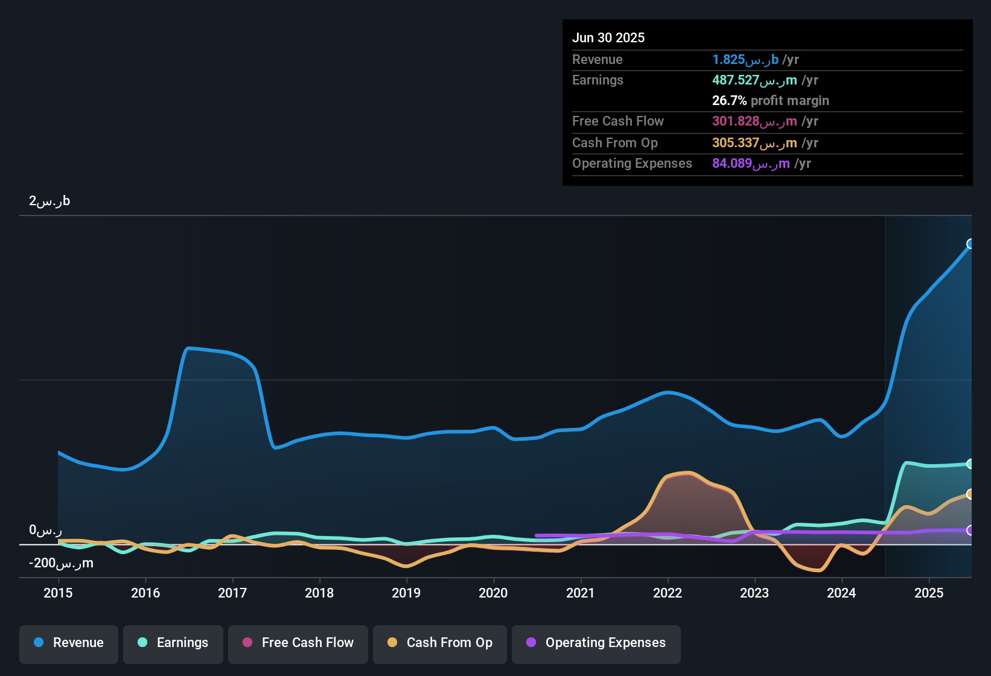Select the Revenue endpoint marker on the chart

tap(970, 244)
